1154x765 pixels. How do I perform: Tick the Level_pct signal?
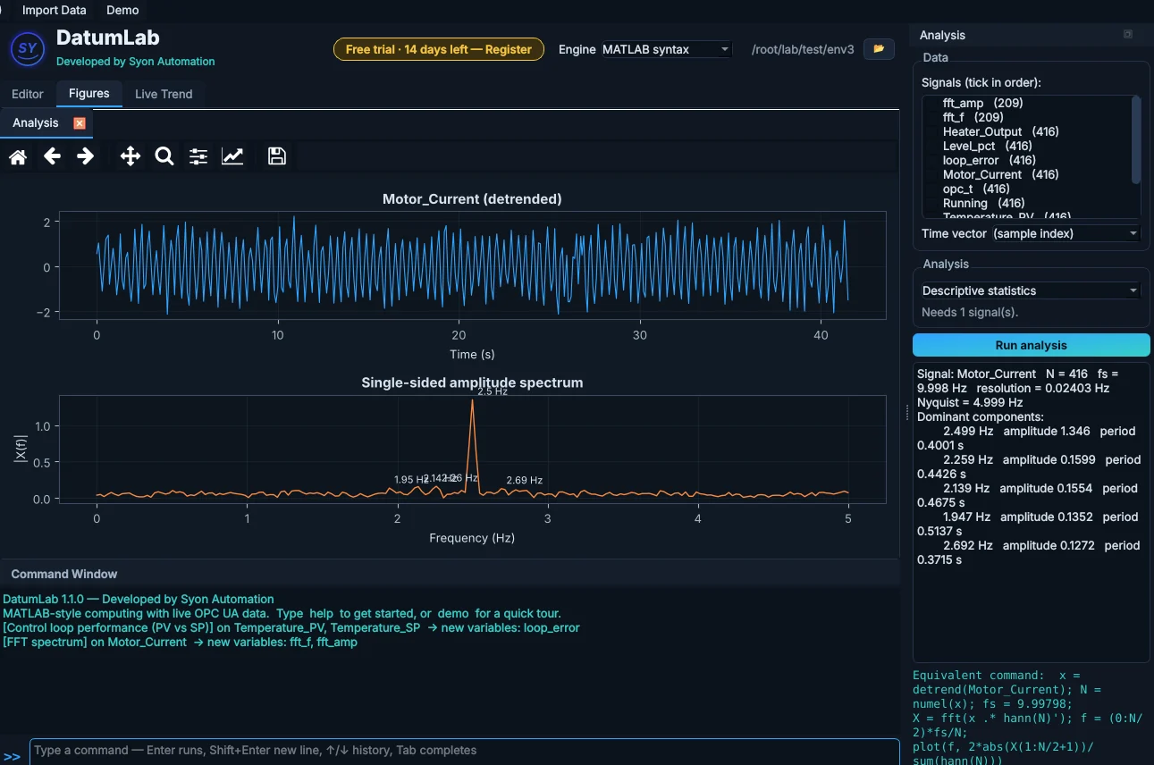(932, 146)
